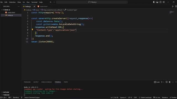
Task: Toggle the secondary side bar layout icon
Action: click(x=160, y=2)
